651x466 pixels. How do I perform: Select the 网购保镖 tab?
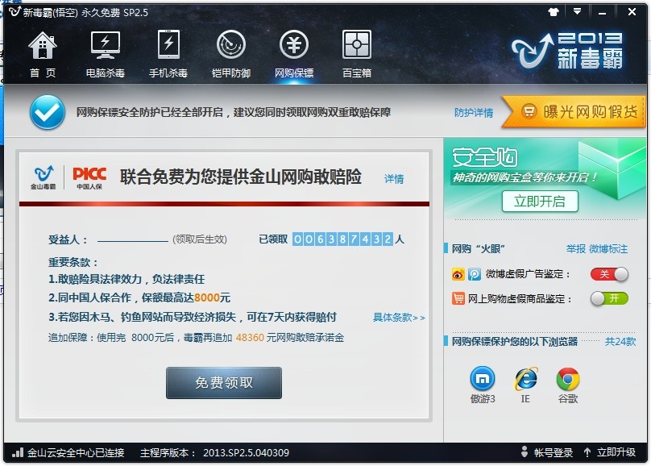coord(294,50)
